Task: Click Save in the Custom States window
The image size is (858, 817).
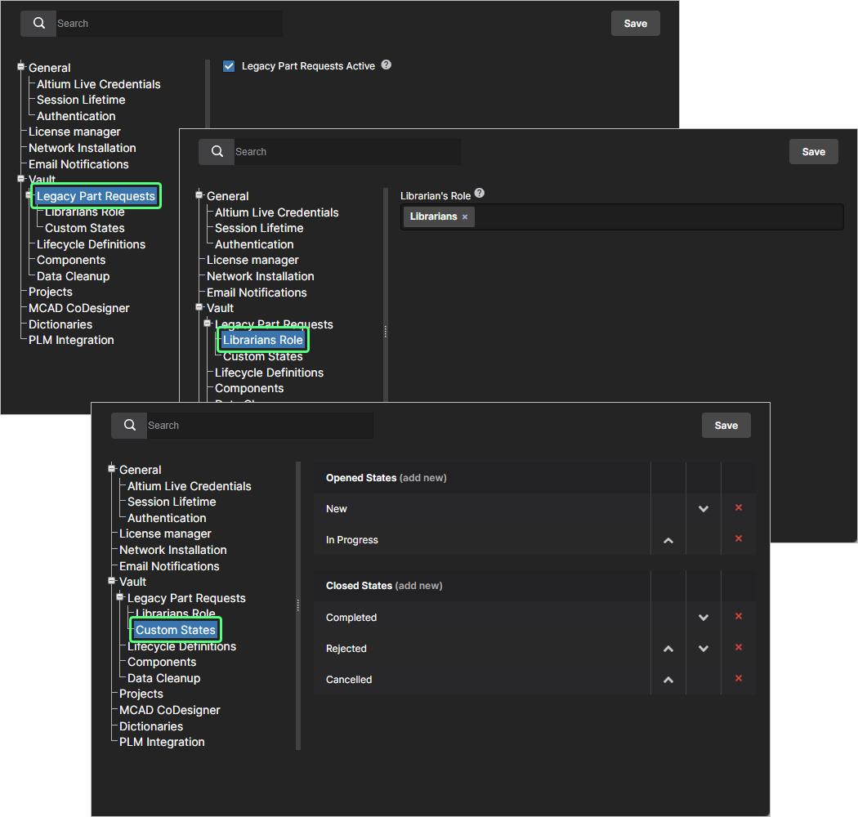Action: [726, 425]
